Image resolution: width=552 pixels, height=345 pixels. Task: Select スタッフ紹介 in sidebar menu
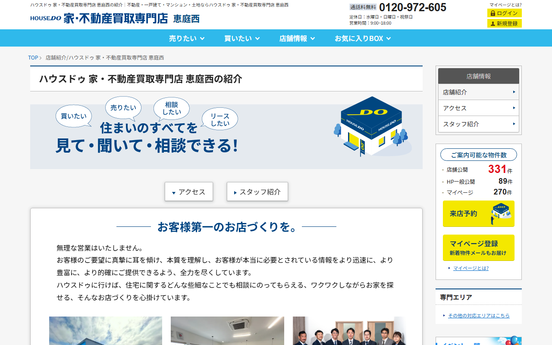pos(479,124)
